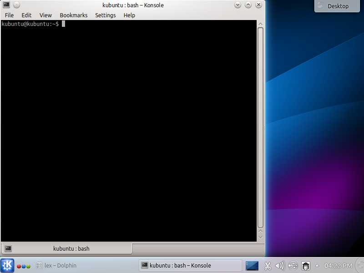Expand hidden system tray icons with the arrow

318,266
